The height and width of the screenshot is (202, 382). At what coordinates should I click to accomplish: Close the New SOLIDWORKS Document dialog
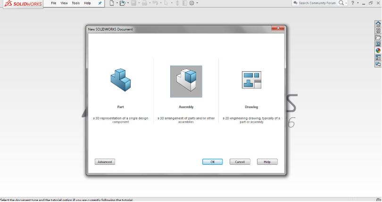tap(278, 28)
